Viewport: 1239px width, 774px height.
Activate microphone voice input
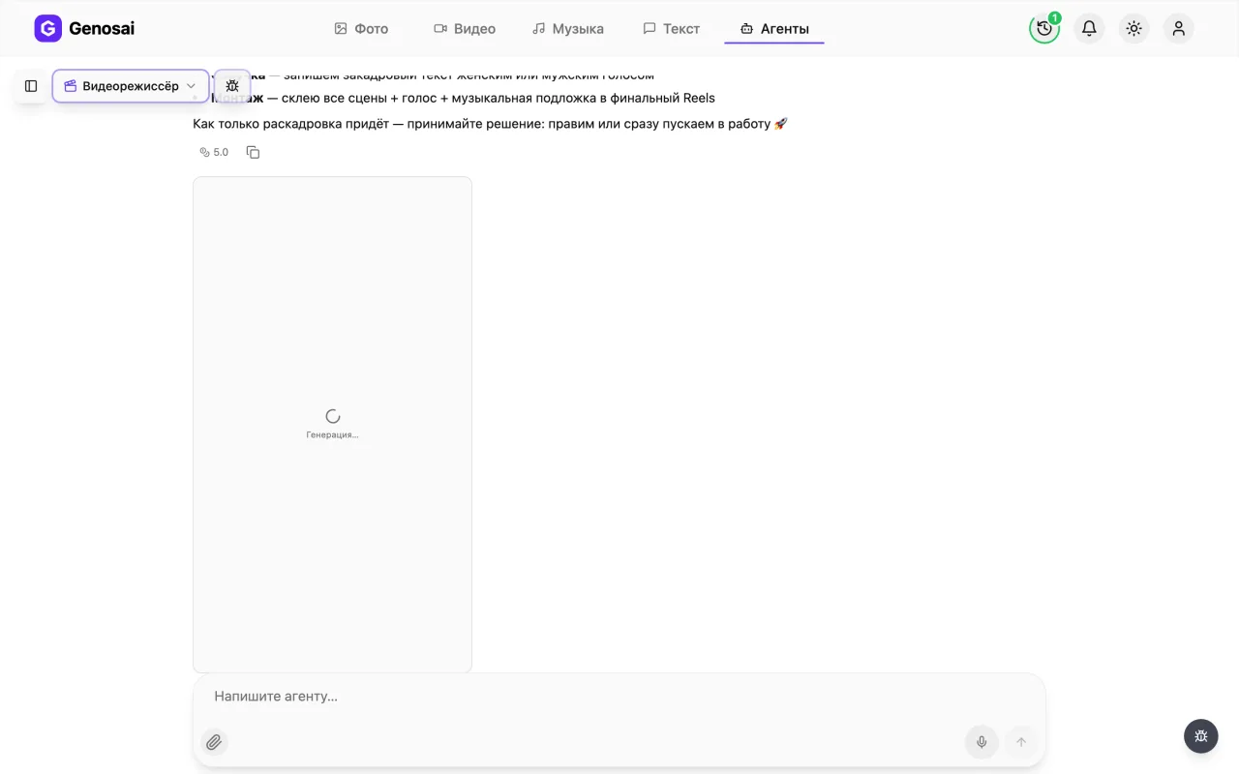[982, 742]
